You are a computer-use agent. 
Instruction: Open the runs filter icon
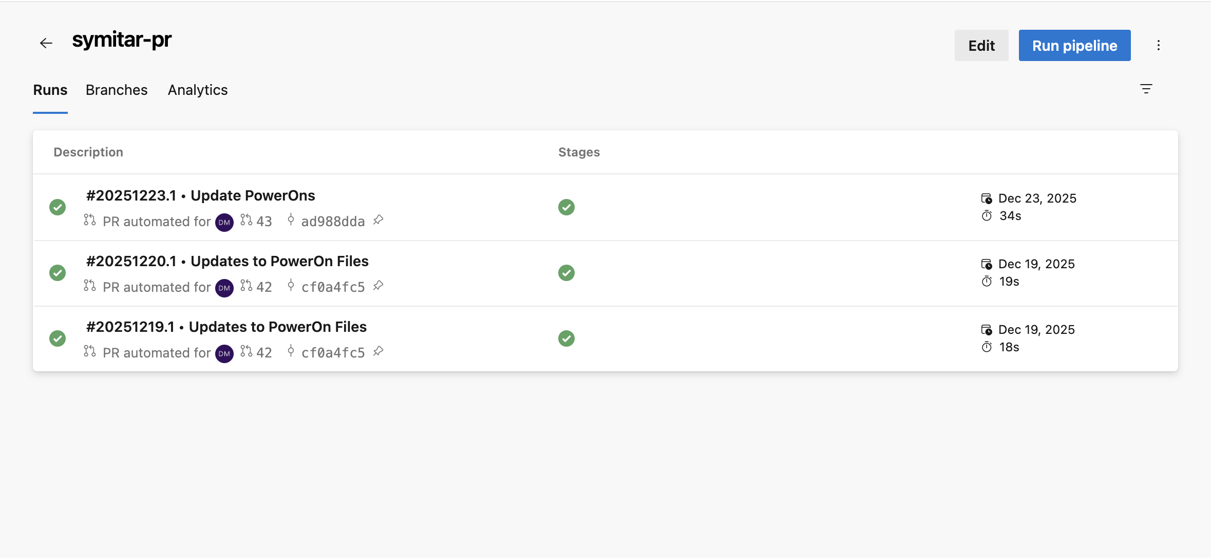coord(1146,89)
